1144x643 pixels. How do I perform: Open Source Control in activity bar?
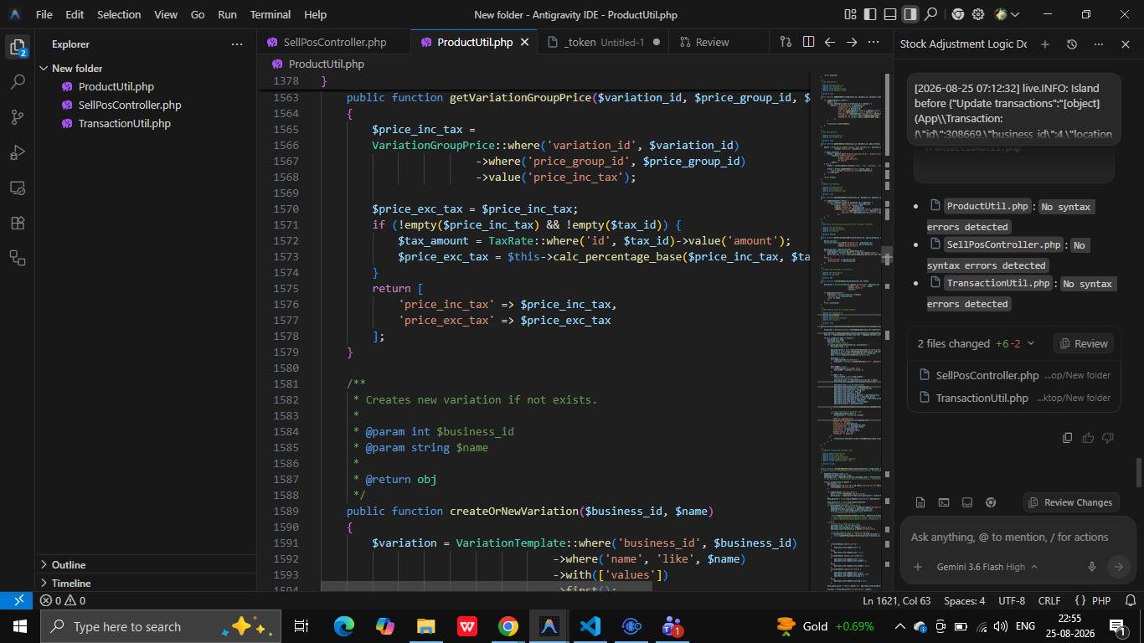[x=18, y=117]
